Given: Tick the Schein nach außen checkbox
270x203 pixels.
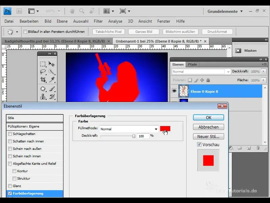Looking at the screenshot, I should pos(10,149).
